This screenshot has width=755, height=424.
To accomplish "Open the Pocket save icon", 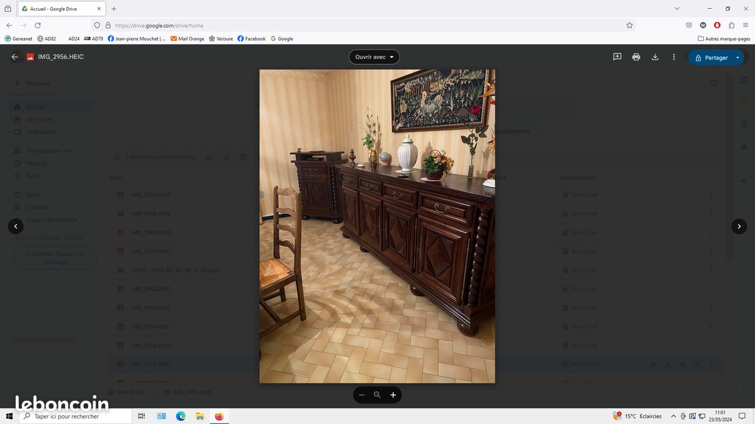I will tap(689, 25).
